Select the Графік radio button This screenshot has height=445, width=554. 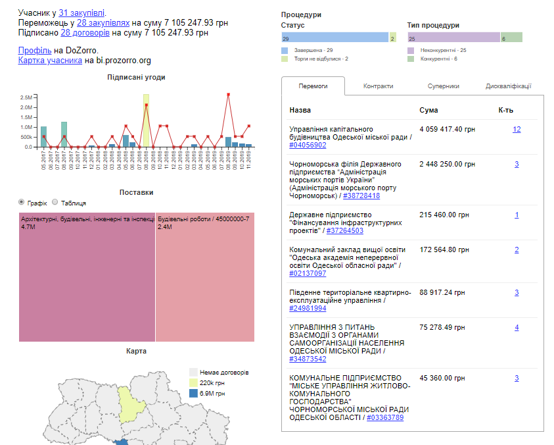[22, 202]
